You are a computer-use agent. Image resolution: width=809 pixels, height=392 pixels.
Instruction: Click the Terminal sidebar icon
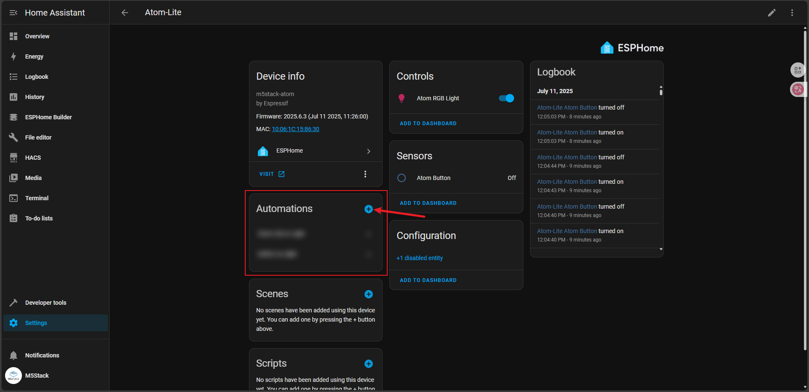(13, 198)
